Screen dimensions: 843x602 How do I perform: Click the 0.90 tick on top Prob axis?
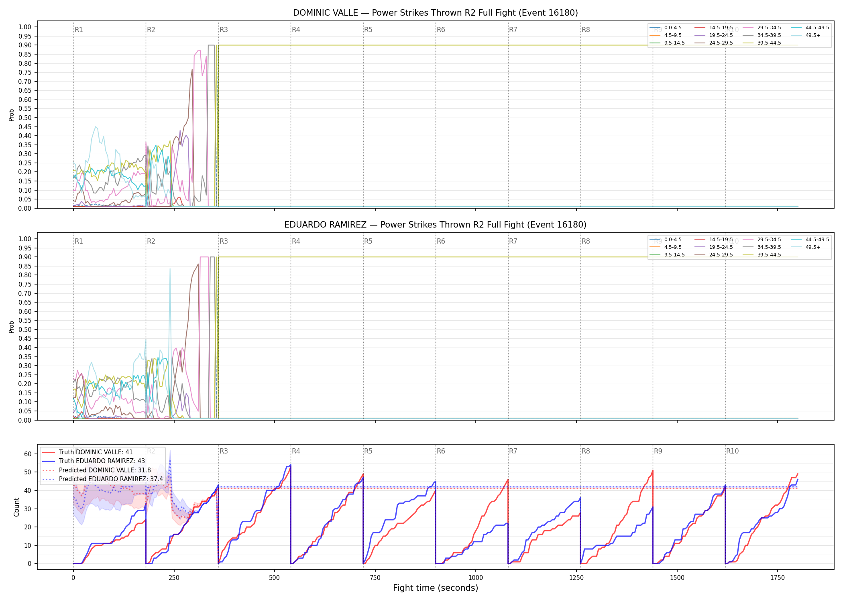pyautogui.click(x=25, y=45)
